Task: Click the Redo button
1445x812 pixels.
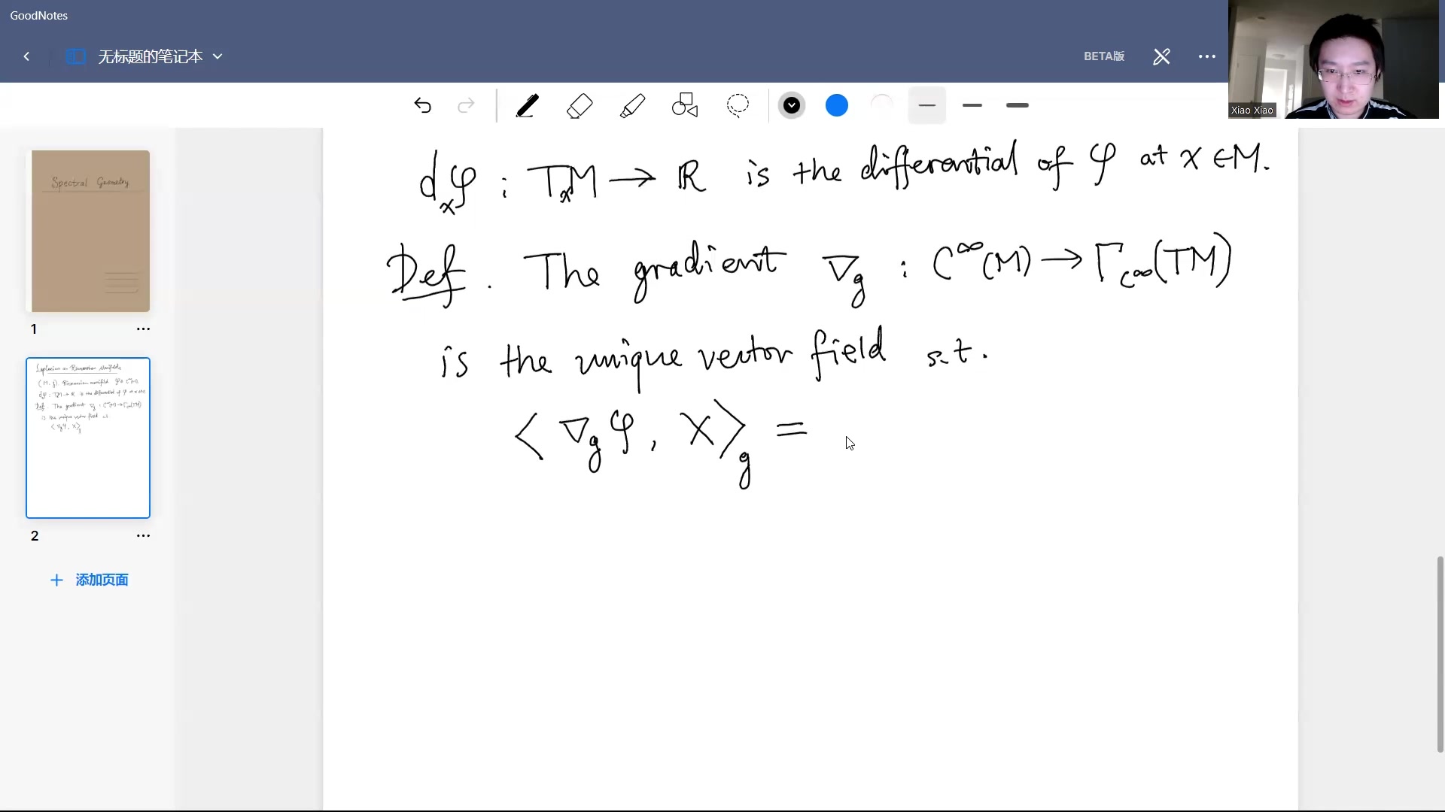Action: tap(467, 106)
